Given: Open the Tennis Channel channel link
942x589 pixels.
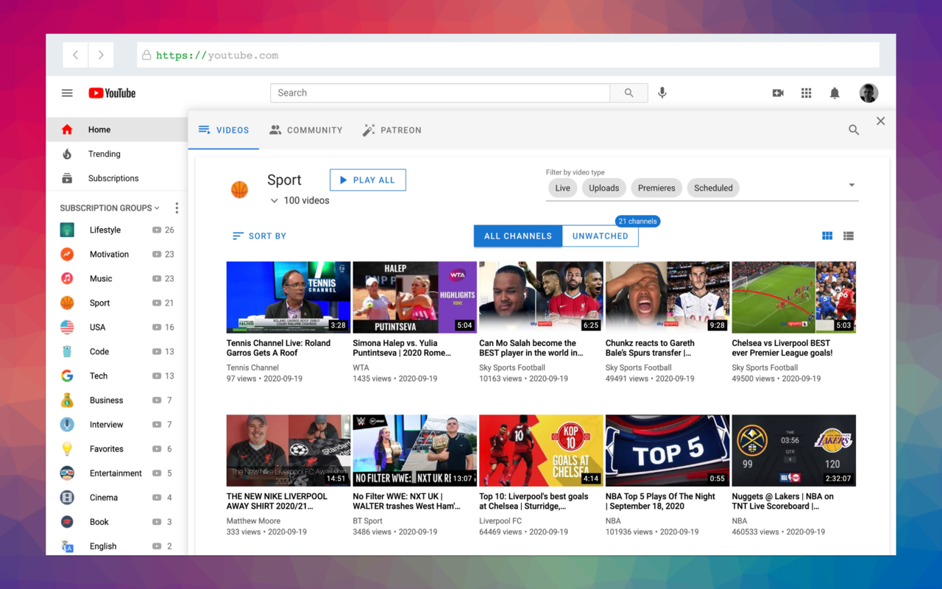Looking at the screenshot, I should click(252, 367).
